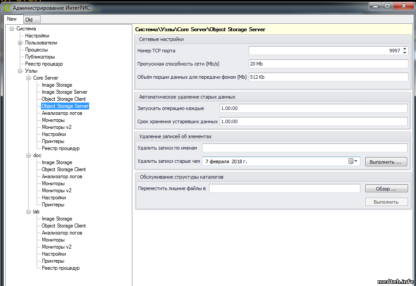Focus the Удалить записи по именам field
Image resolution: width=416 pixels, height=286 pixels.
tap(304, 148)
